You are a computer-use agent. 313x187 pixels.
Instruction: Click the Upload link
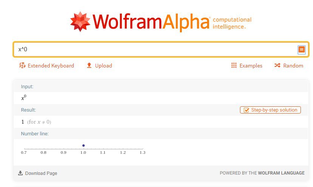pyautogui.click(x=99, y=66)
